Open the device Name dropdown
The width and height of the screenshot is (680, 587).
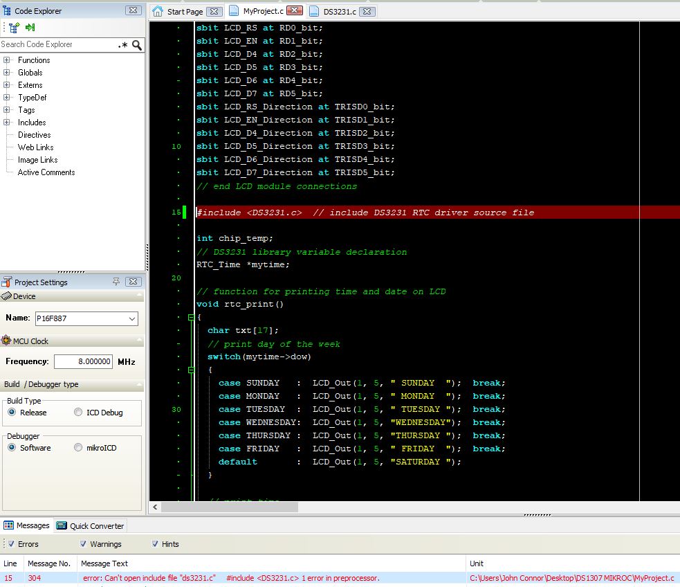pos(132,318)
